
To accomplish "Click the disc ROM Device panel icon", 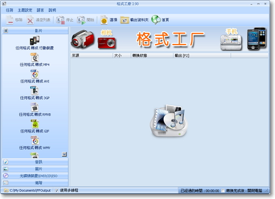I will (x=6, y=176).
